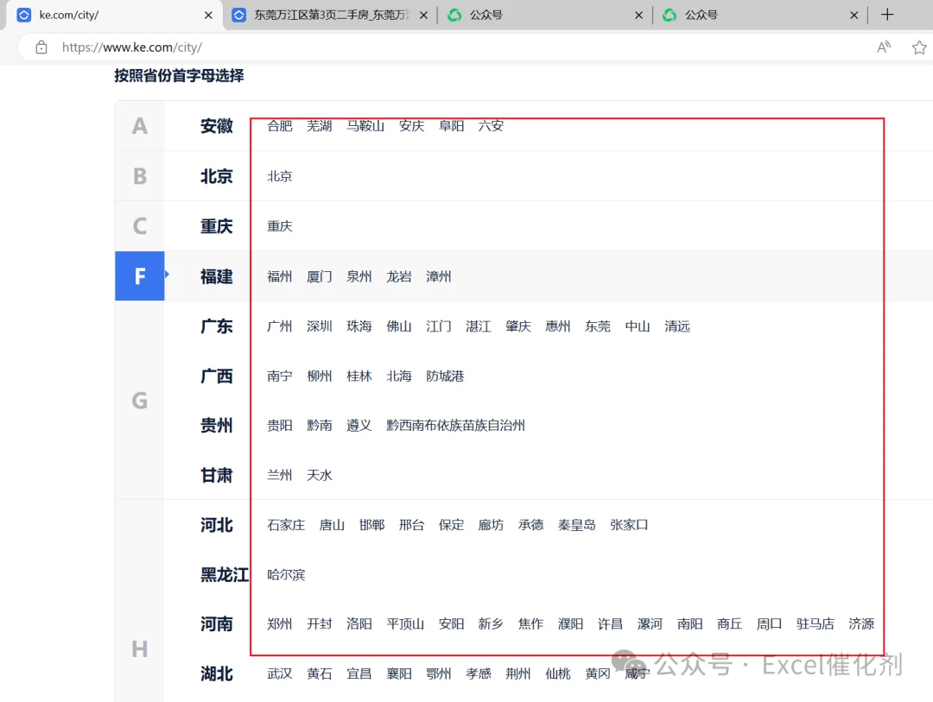Select highlighted letter F in index
The height and width of the screenshot is (702, 933).
click(x=140, y=276)
